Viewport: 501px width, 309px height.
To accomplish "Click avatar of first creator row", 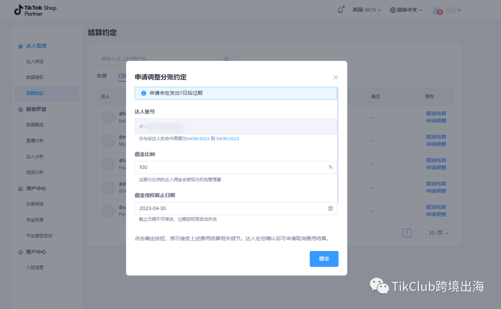I will pos(108,117).
